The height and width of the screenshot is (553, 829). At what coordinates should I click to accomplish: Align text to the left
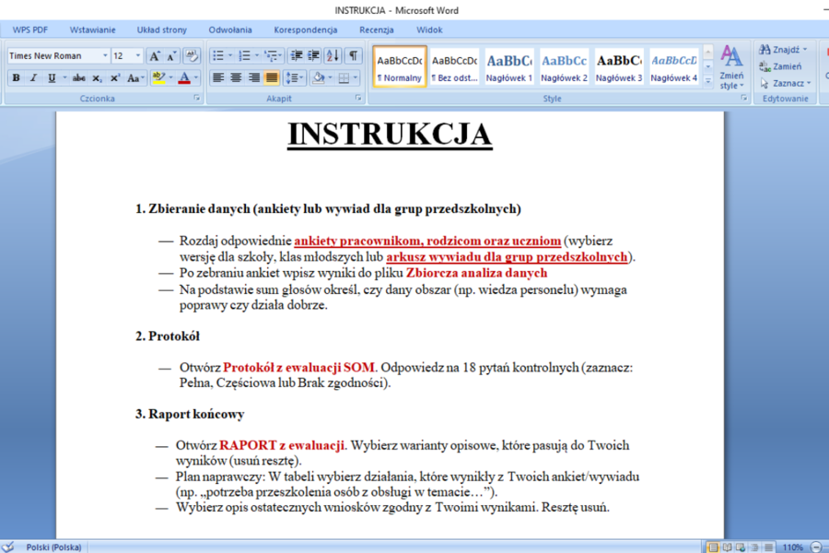point(217,77)
